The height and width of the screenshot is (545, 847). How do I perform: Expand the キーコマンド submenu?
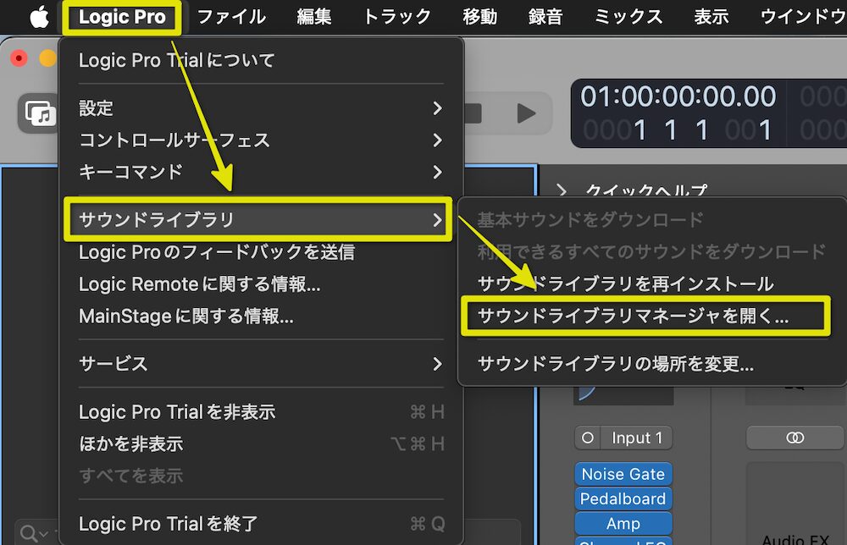[x=262, y=172]
